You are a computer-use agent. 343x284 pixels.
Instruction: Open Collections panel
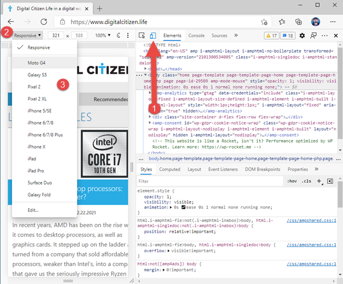[x=299, y=22]
